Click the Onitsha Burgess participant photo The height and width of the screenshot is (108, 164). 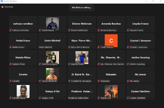(53, 57)
